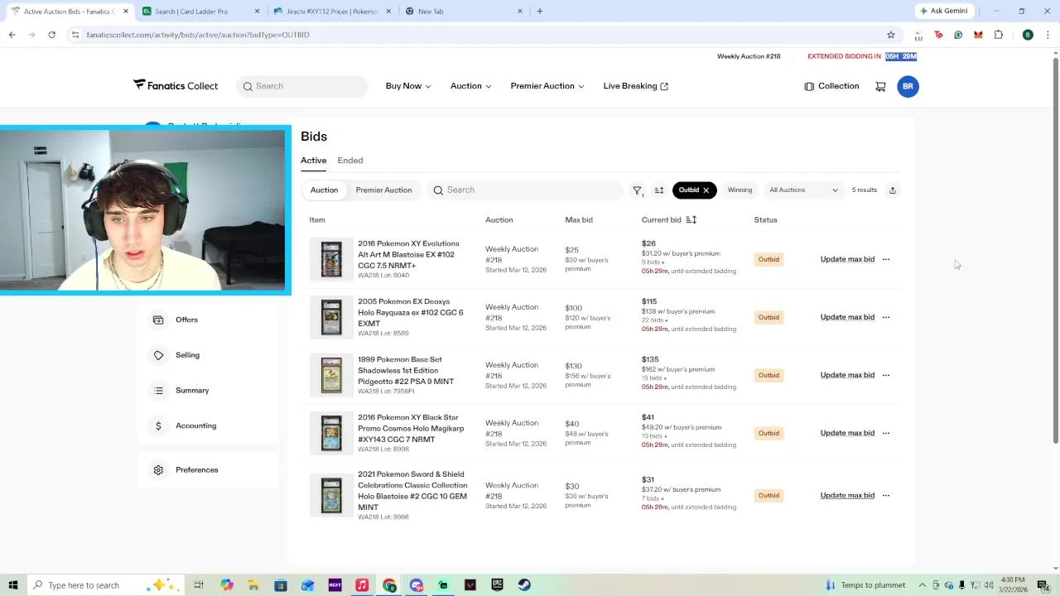1060x596 pixels.
Task: Go to Fanatics Collect home logo
Action: coord(176,86)
